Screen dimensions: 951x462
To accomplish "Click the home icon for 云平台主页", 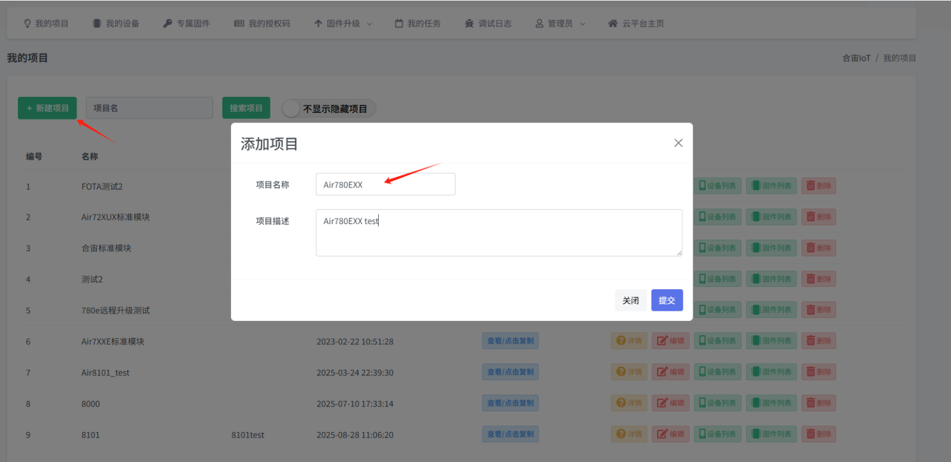I will click(612, 23).
